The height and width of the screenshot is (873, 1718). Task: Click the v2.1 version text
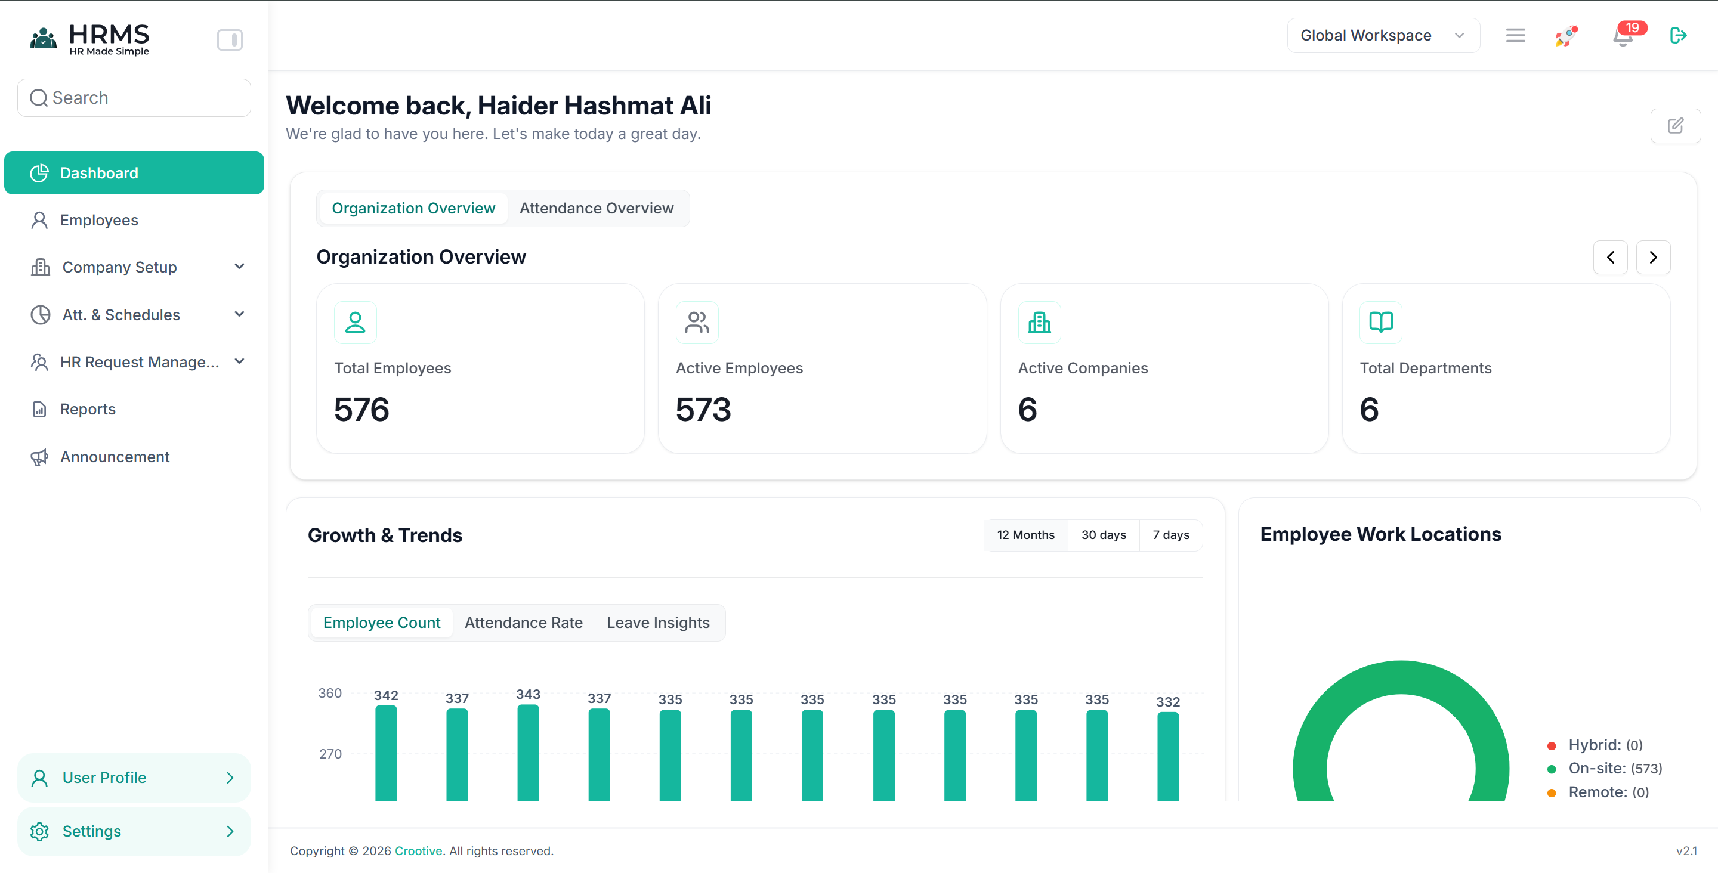(x=1686, y=852)
